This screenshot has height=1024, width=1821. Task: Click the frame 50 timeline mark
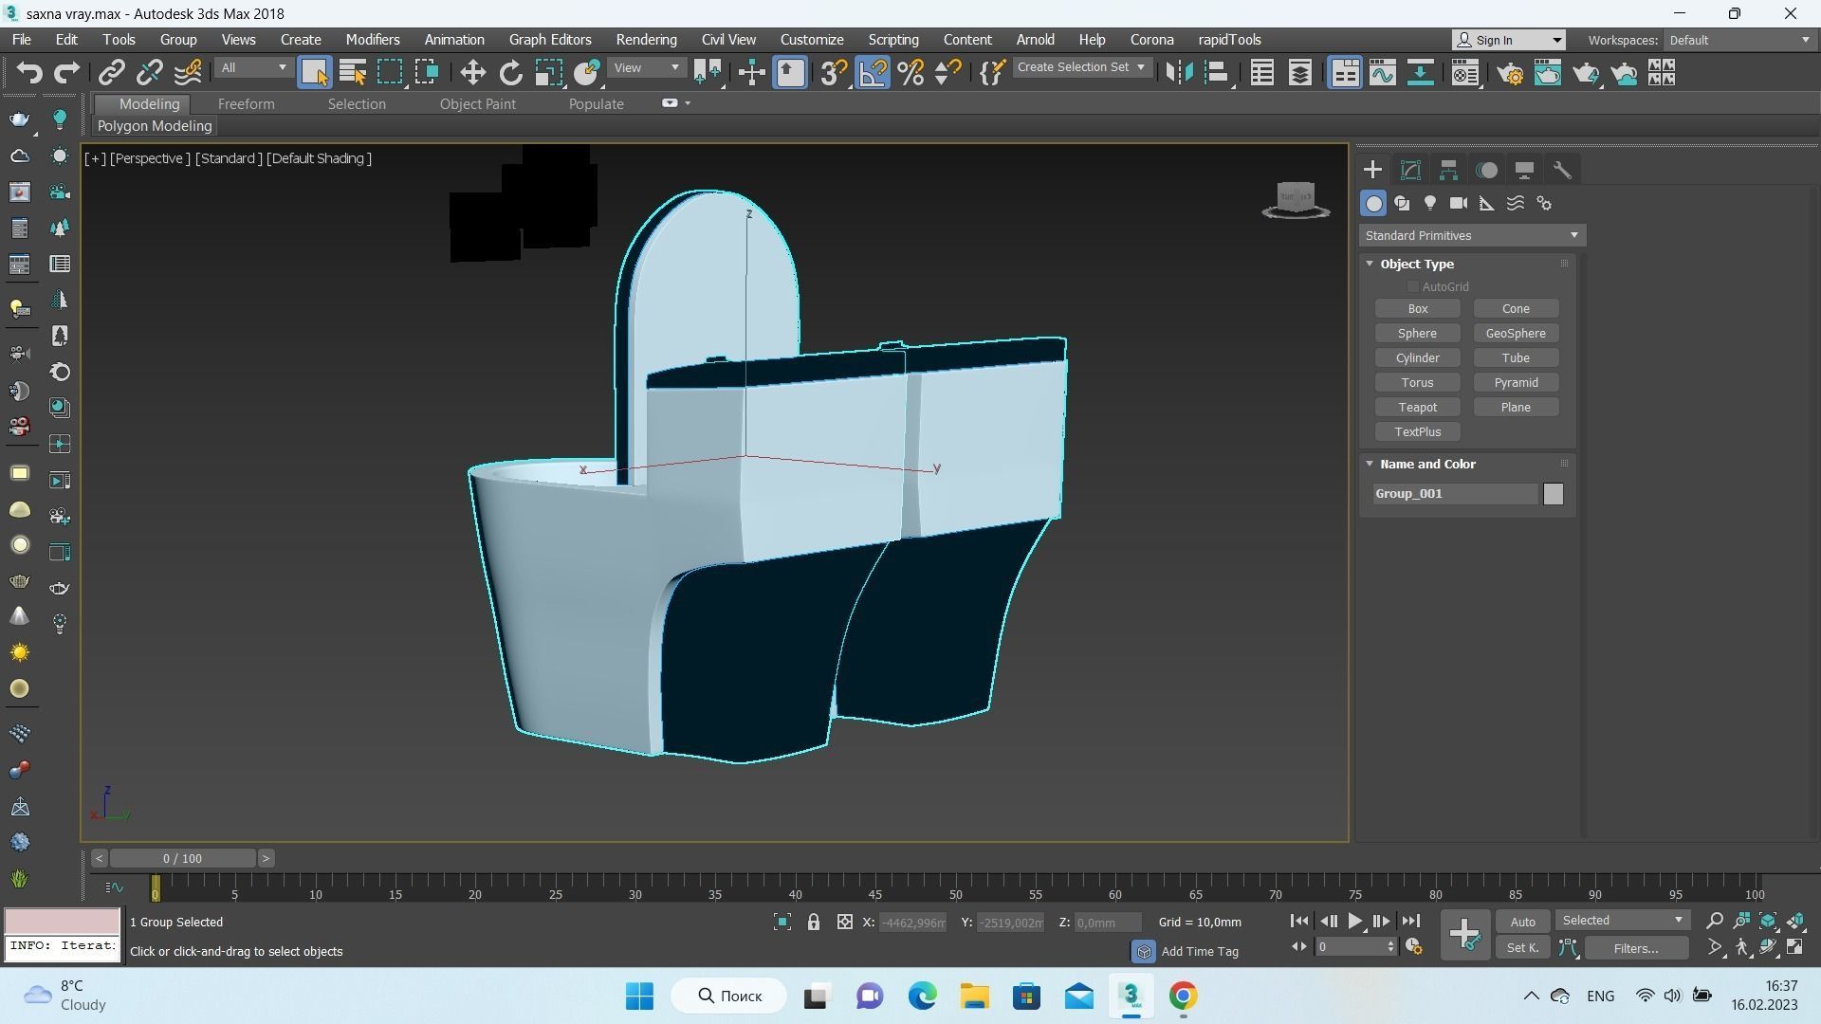(955, 894)
